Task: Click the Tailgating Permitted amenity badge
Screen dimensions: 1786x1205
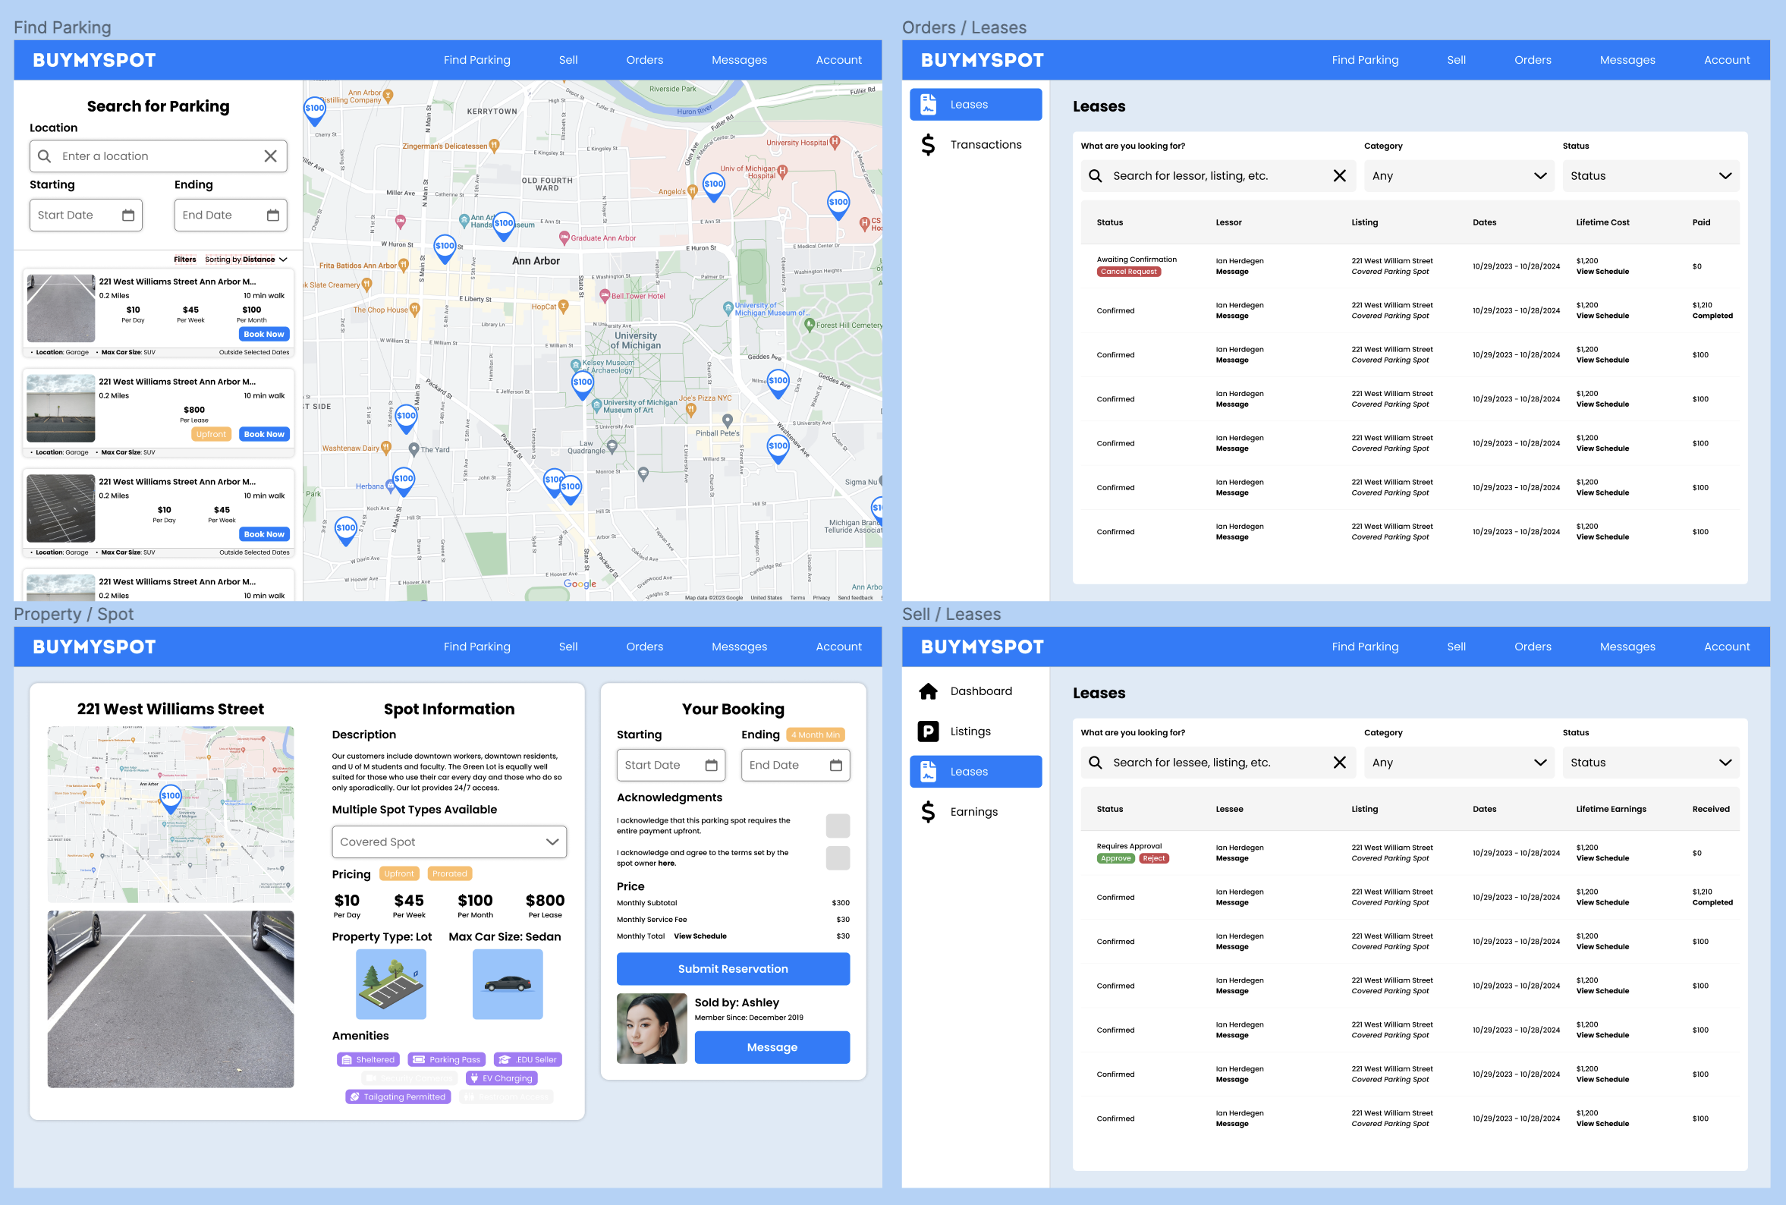Action: 398,1096
